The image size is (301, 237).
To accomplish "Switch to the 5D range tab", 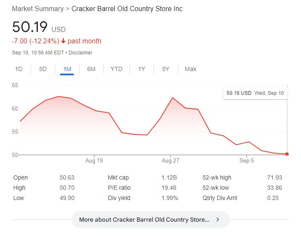I will pos(43,69).
